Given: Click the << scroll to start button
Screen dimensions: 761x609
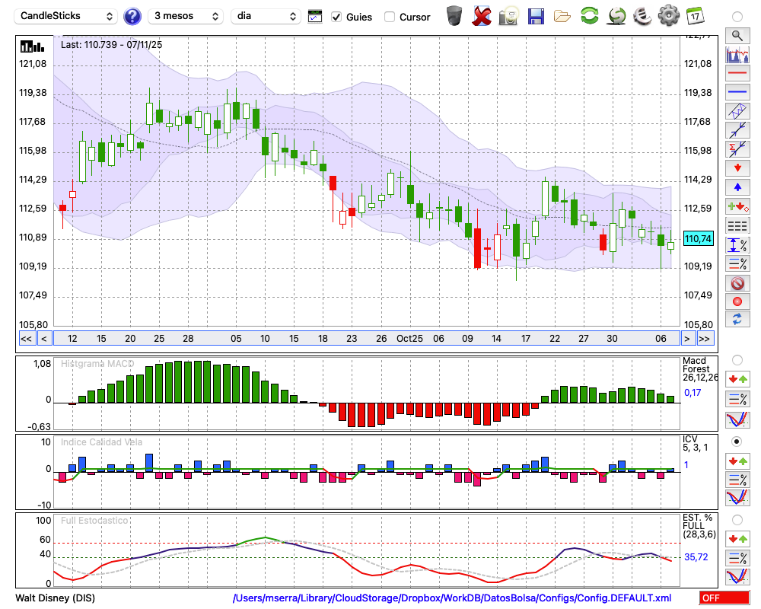Looking at the screenshot, I should point(26,339).
